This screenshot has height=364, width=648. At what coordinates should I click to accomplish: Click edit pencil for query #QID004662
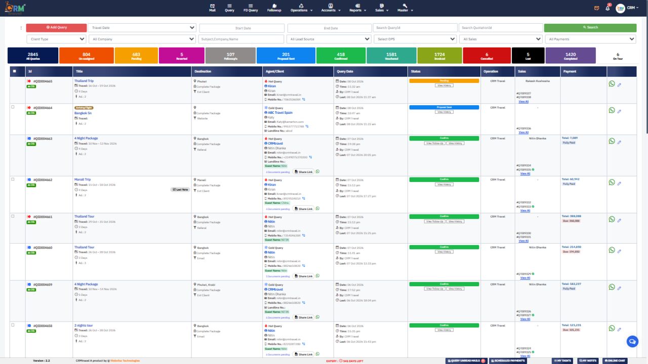[619, 184]
